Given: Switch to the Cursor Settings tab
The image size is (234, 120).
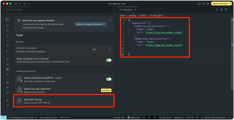Looking at the screenshot, I should click(x=14, y=10).
